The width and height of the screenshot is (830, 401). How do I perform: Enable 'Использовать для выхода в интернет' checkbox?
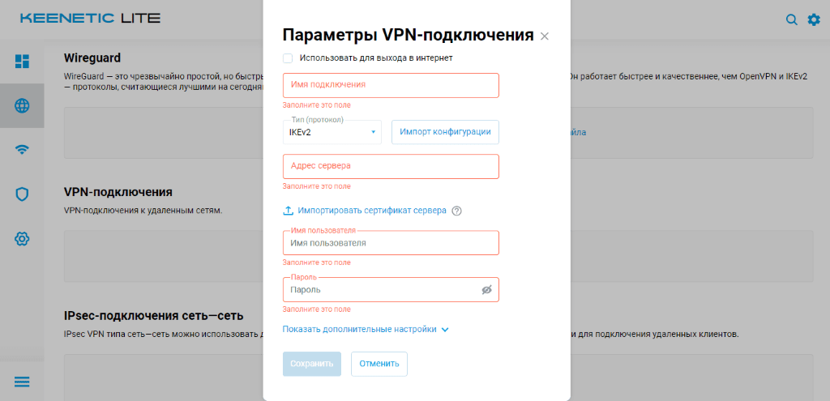[288, 58]
